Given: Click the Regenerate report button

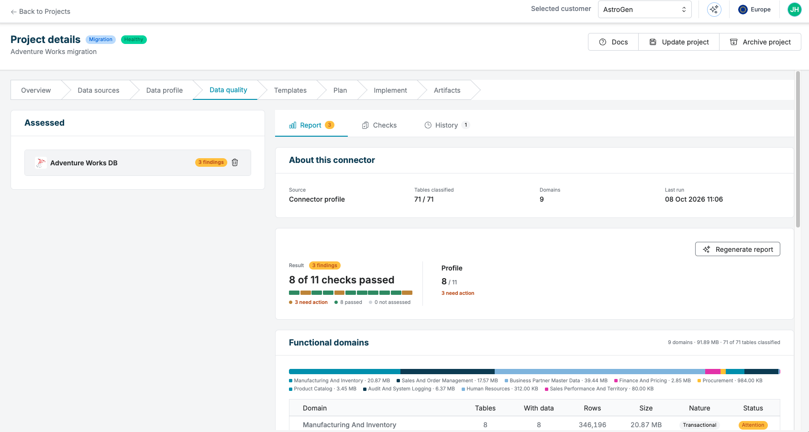Looking at the screenshot, I should [x=737, y=249].
